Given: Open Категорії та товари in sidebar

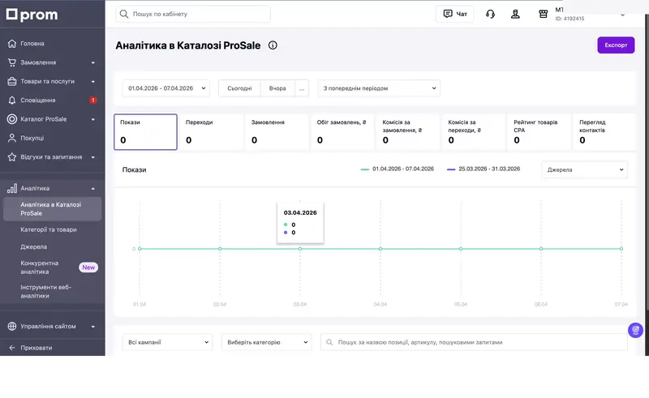Looking at the screenshot, I should click(x=49, y=229).
